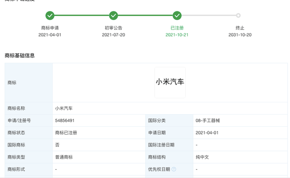
Task: Click the application date 2021-04-01 in the table
Action: pyautogui.click(x=207, y=133)
